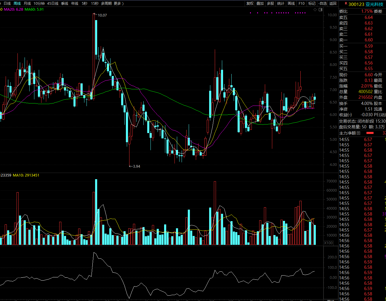386x301 pixels.
Task: Click 收益(一) value -0.030
Action: pyautogui.click(x=367, y=115)
